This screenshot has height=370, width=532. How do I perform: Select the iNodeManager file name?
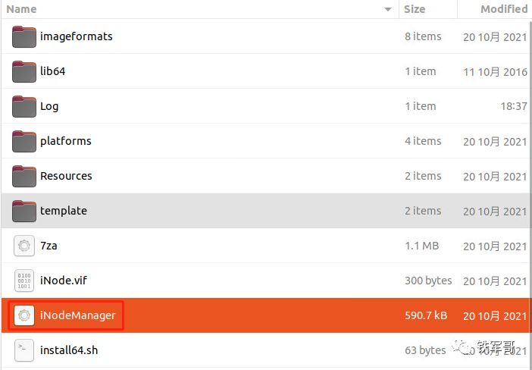point(78,315)
